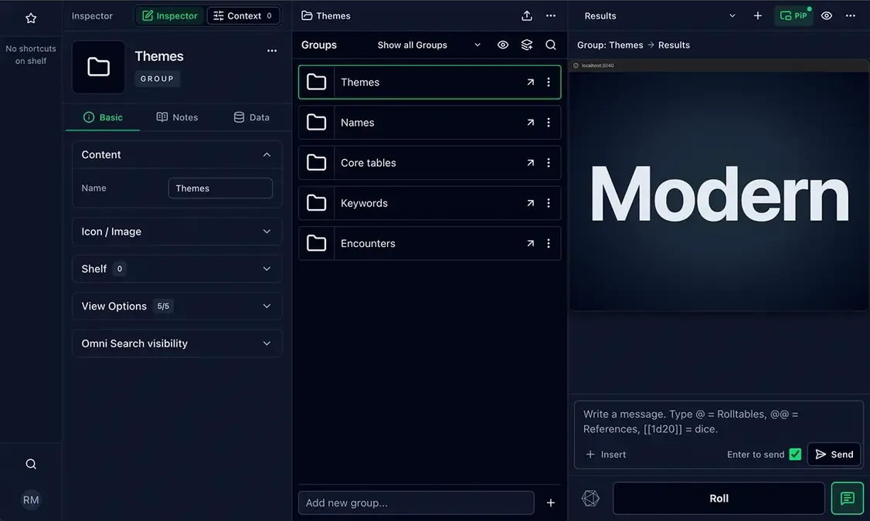This screenshot has height=521, width=870.
Task: Expand the Shelf section
Action: coord(177,269)
